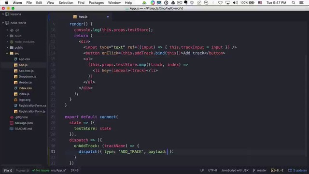Open the Selection menu
The image size is (309, 174).
[x=66, y=2]
